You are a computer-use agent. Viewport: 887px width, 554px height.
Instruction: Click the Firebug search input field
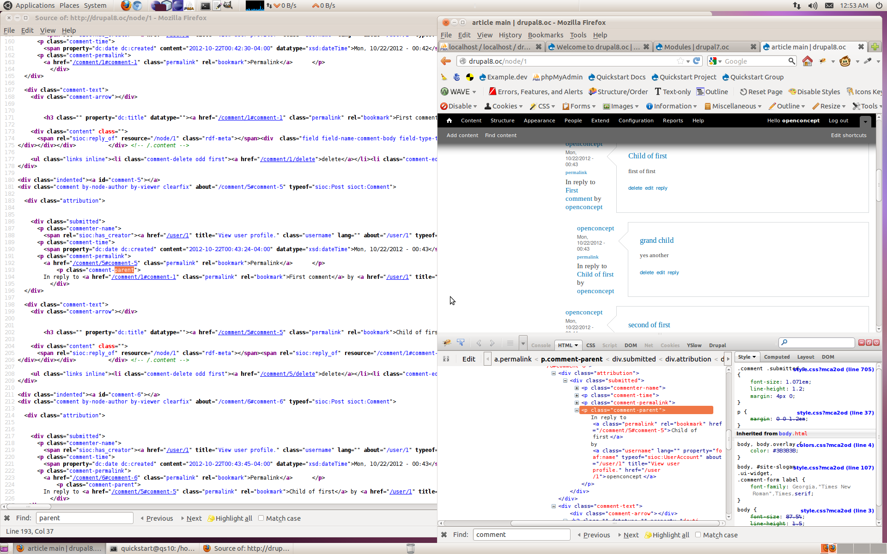820,343
